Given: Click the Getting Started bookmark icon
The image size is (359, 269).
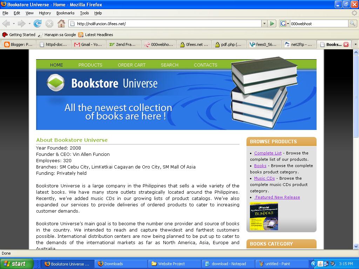Looking at the screenshot, I should click(x=4, y=35).
